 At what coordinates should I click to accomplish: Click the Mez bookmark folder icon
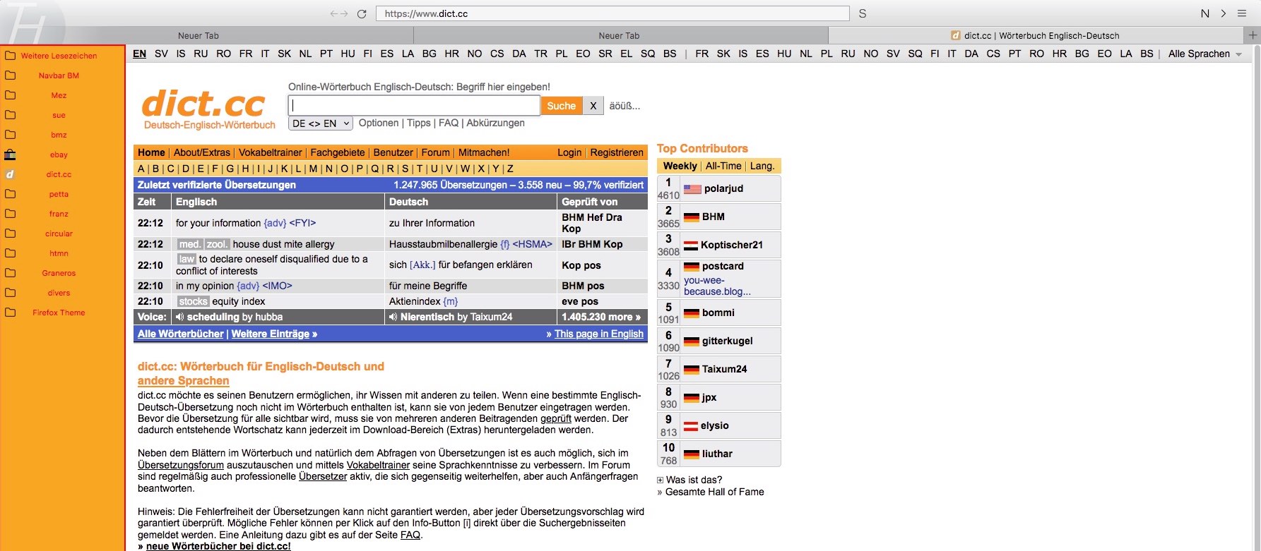[x=10, y=95]
